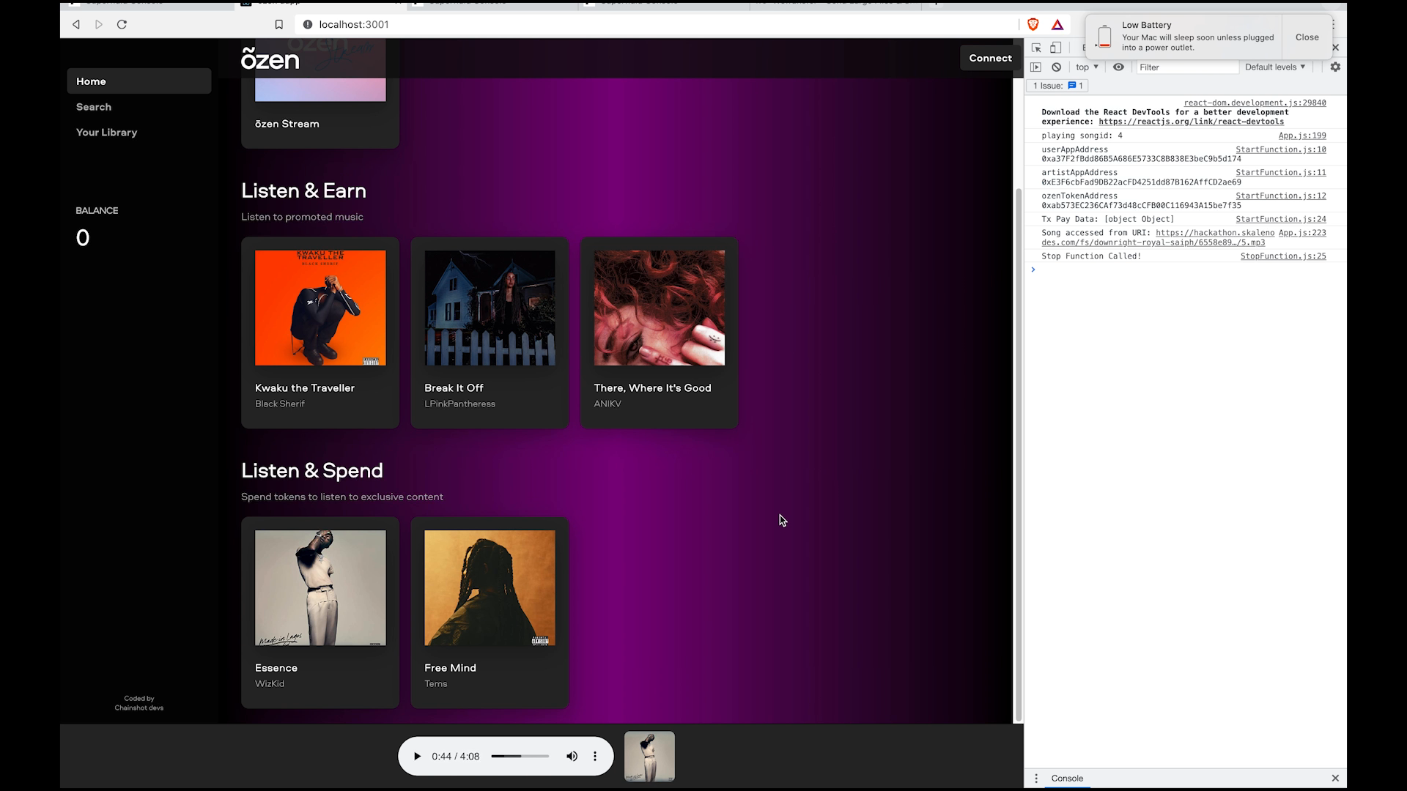Play the audio track
Image resolution: width=1407 pixels, height=791 pixels.
[x=417, y=757]
